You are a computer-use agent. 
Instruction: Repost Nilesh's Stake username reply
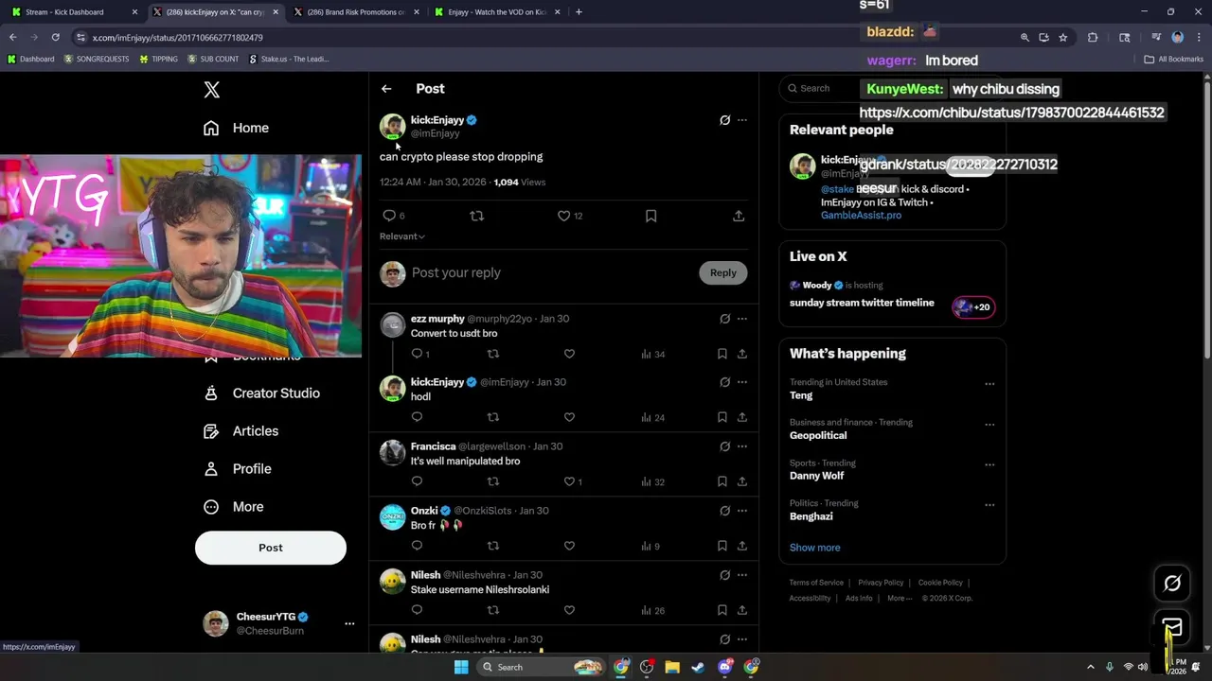click(492, 610)
